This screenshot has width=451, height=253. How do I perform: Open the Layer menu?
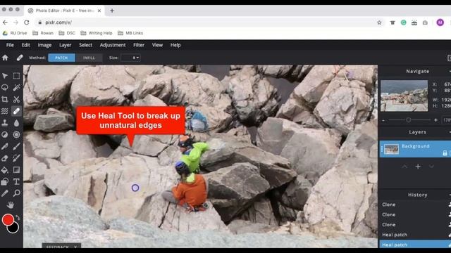point(66,45)
